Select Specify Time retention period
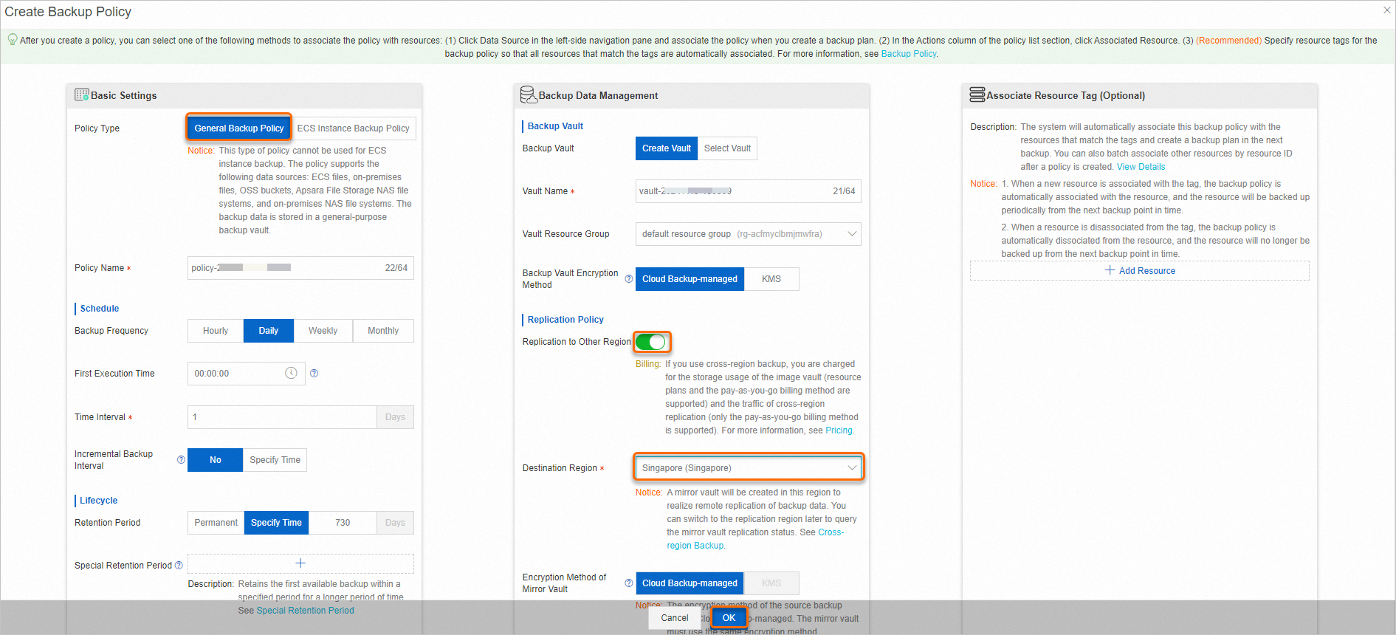The image size is (1396, 635). pos(276,523)
